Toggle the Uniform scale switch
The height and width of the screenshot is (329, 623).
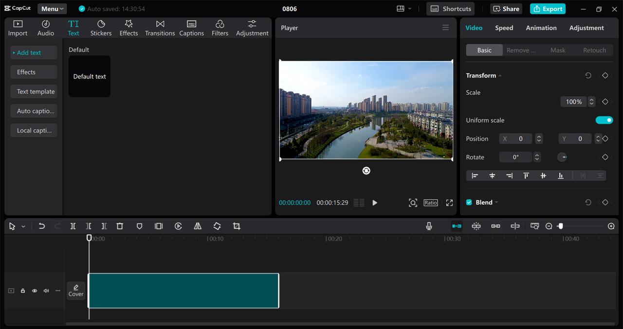coord(604,120)
